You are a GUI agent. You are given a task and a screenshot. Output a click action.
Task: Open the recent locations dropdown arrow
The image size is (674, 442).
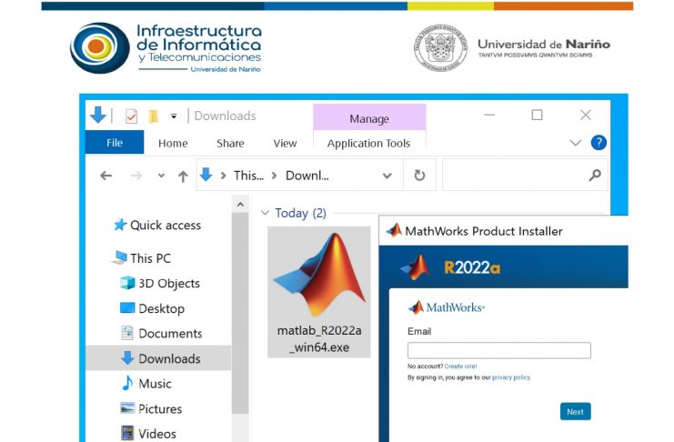click(161, 176)
